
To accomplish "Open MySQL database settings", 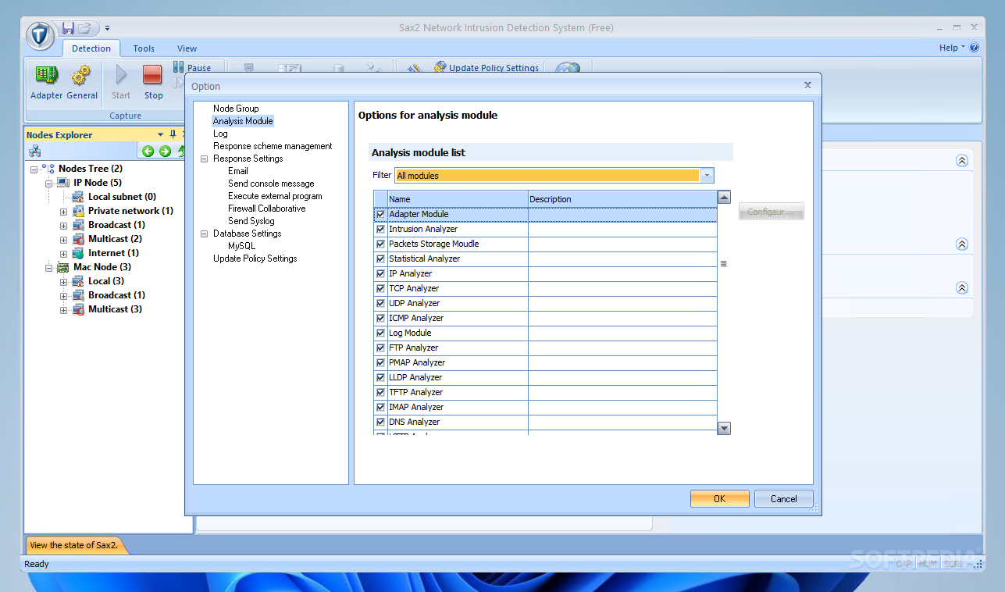I will tap(241, 246).
